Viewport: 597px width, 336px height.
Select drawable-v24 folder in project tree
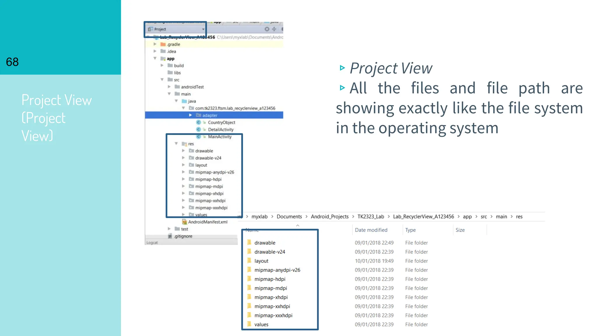tap(208, 158)
